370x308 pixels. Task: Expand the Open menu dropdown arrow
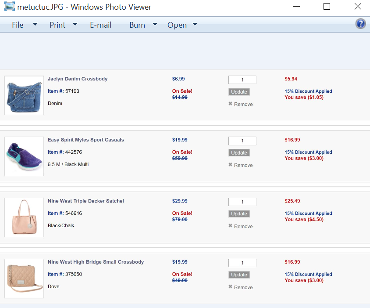(x=195, y=25)
